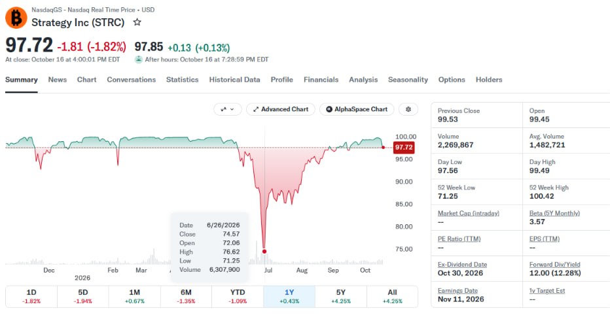Open the News tab
Screen dimensions: 610x315
coord(57,80)
